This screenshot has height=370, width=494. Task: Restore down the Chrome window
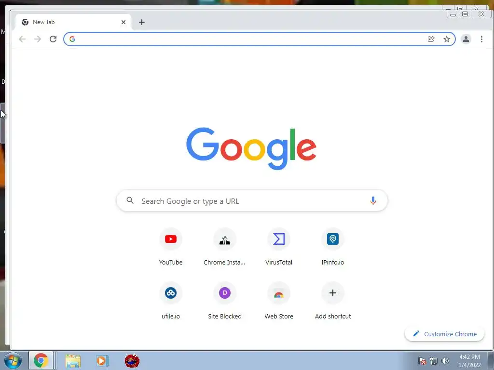(x=465, y=14)
